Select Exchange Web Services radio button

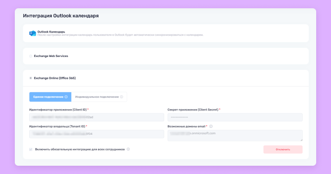point(30,56)
